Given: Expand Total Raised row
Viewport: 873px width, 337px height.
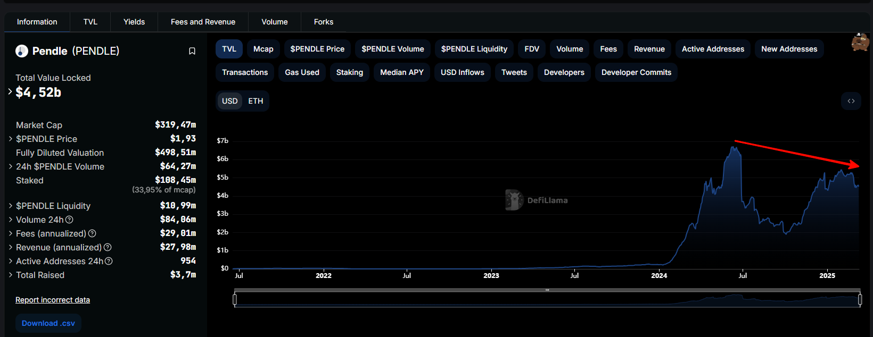Looking at the screenshot, I should pos(11,275).
